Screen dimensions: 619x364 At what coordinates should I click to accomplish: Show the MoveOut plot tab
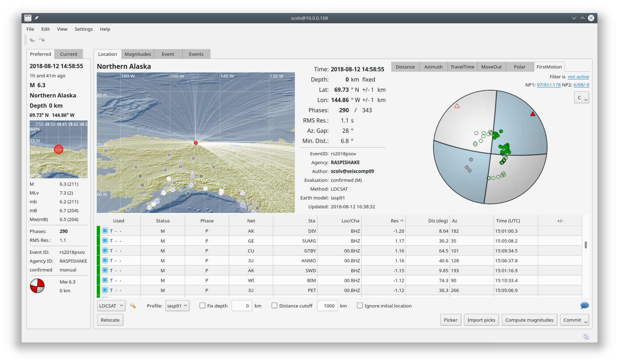click(x=492, y=67)
